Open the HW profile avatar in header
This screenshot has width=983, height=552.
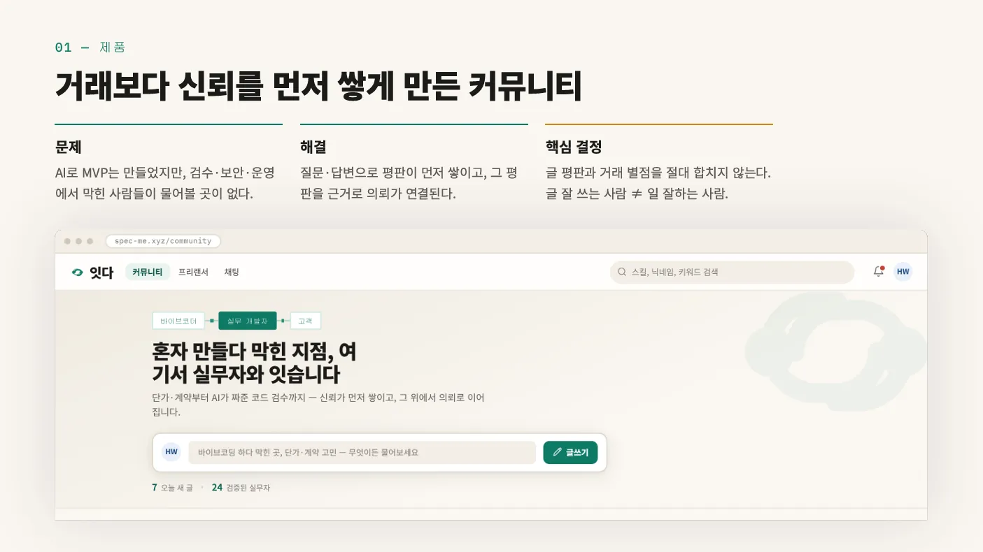tap(903, 272)
